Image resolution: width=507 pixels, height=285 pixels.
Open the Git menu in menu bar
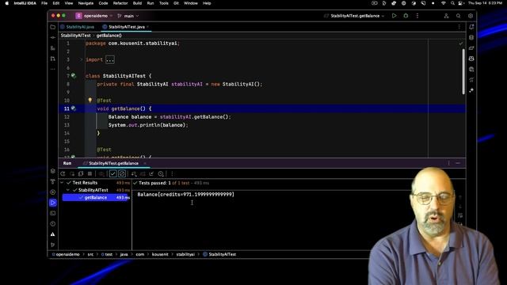point(176,3)
